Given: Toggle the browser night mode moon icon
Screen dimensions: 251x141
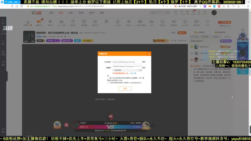Looking at the screenshot, I should coord(239,6).
